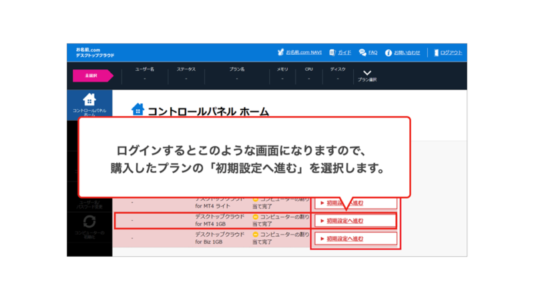Open the FAQ link
The width and height of the screenshot is (534, 300).
tap(372, 53)
